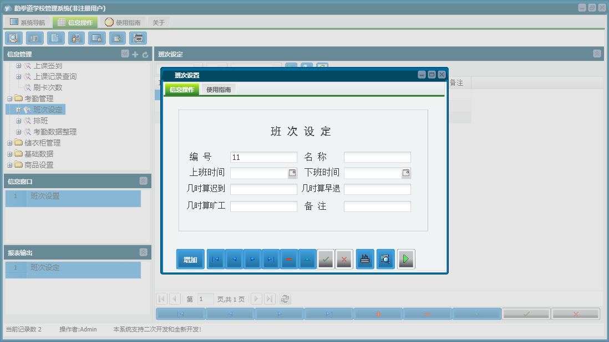Cancel with red X button in dialog

(x=344, y=259)
